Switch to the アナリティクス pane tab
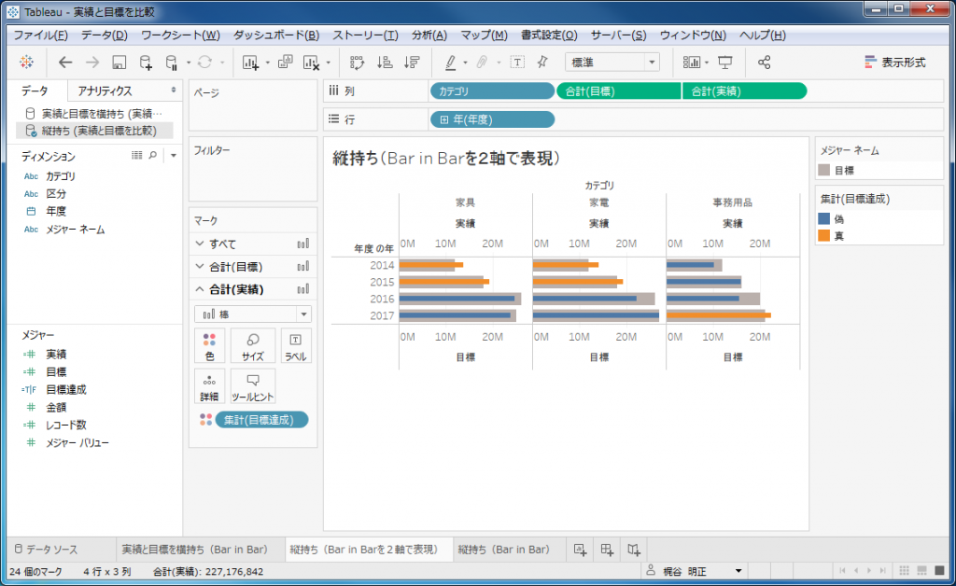956x586 pixels. (x=105, y=91)
